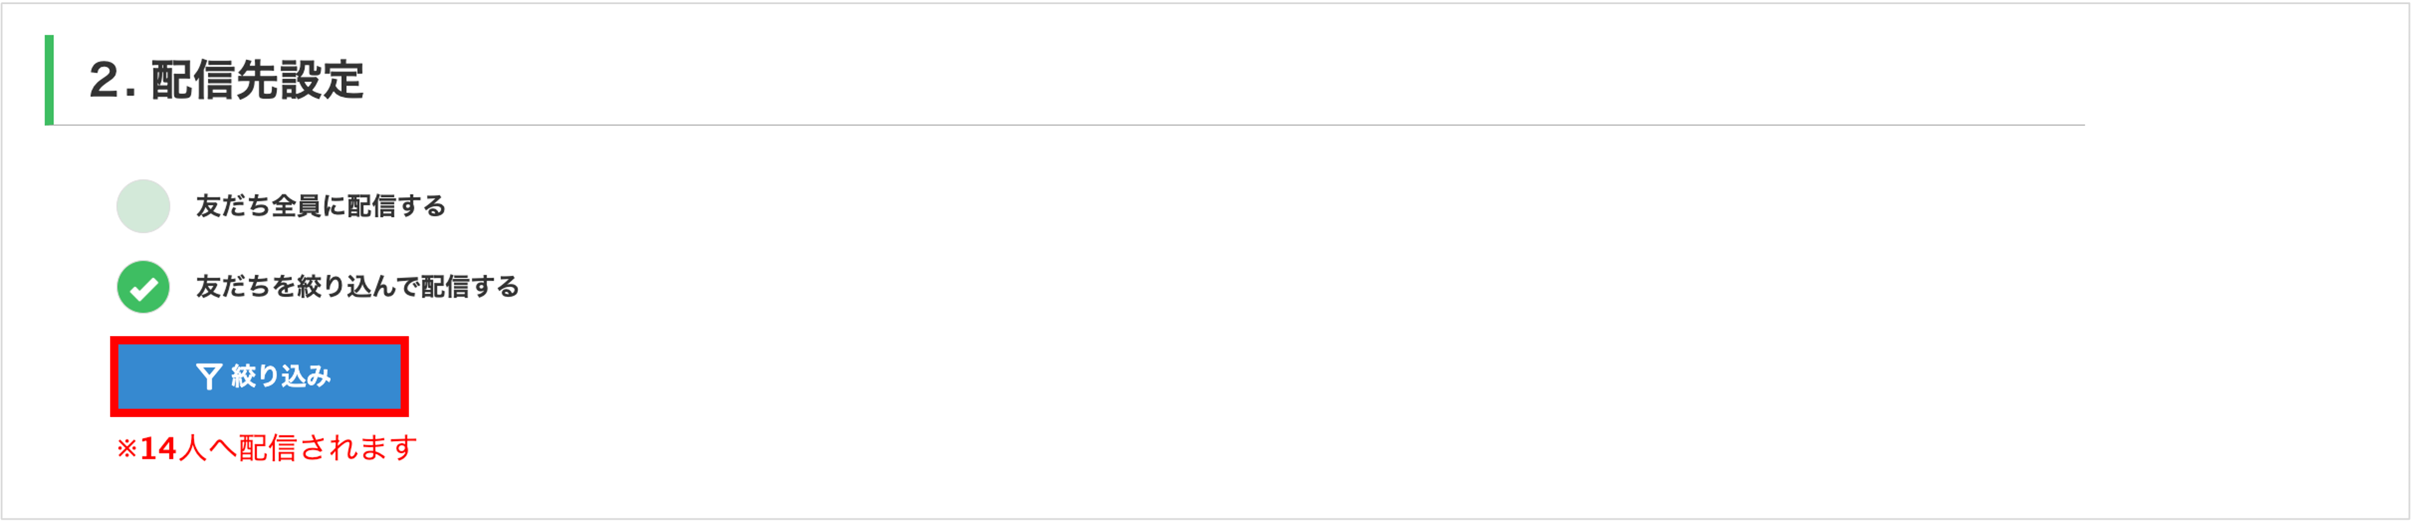
Task: Click the white checkmark in the green circle
Action: coord(143,288)
